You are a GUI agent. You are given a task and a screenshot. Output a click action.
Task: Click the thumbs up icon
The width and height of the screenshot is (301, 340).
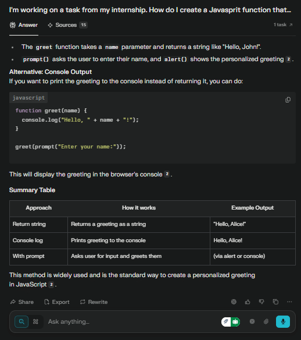[x=248, y=302]
